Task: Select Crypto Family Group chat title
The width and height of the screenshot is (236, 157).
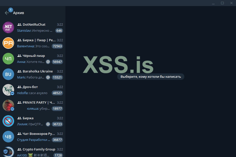Action: (x=39, y=149)
